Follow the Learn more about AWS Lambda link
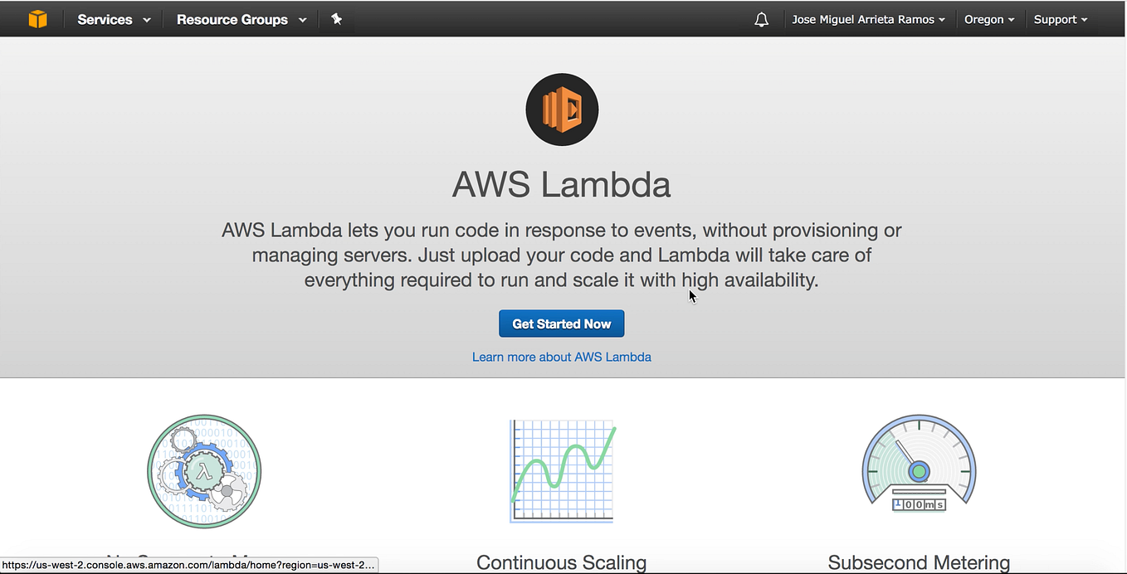The image size is (1127, 574). 561,357
